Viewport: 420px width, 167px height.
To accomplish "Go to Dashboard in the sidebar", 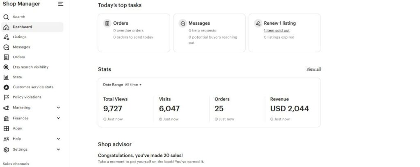I will [x=22, y=27].
